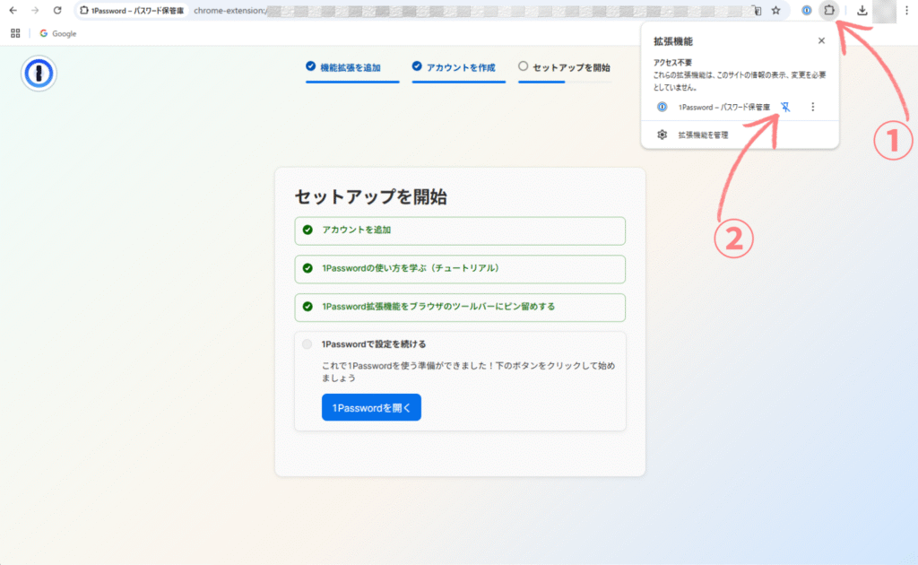Open the 1Password site info chip in address bar

click(x=132, y=11)
